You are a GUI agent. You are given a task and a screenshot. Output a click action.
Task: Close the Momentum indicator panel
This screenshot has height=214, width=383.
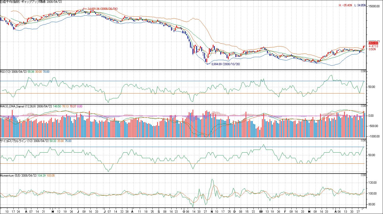coord(365,175)
